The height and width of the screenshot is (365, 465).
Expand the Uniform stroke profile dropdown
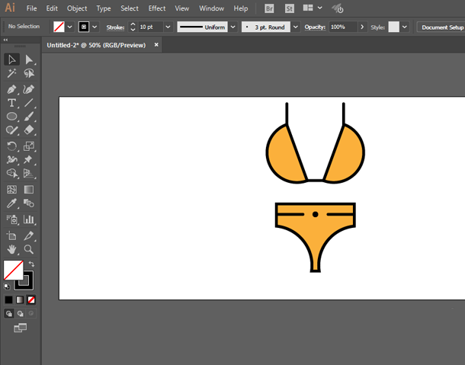pyautogui.click(x=234, y=27)
